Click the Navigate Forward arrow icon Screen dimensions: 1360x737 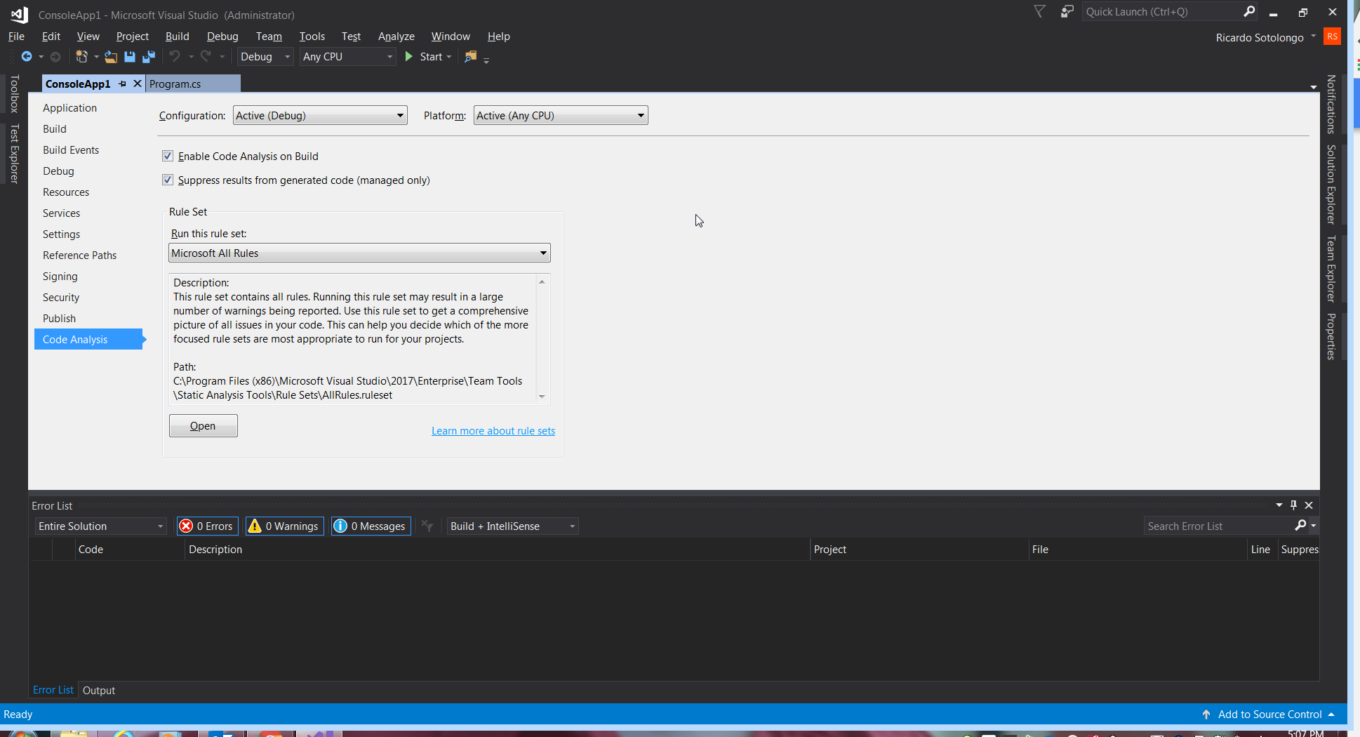pos(55,57)
